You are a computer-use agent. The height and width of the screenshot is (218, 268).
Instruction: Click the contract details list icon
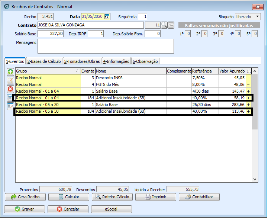coord(171,25)
